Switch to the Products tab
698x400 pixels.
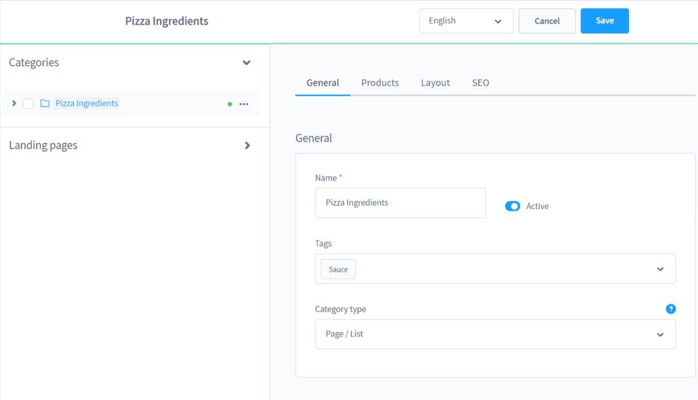click(x=379, y=82)
